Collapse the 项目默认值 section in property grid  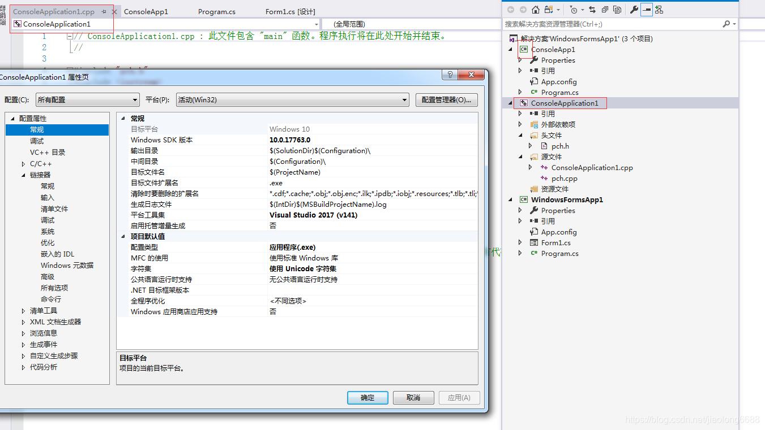(123, 236)
